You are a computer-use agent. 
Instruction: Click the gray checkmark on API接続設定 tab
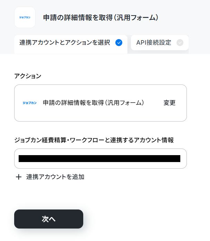pos(180,43)
